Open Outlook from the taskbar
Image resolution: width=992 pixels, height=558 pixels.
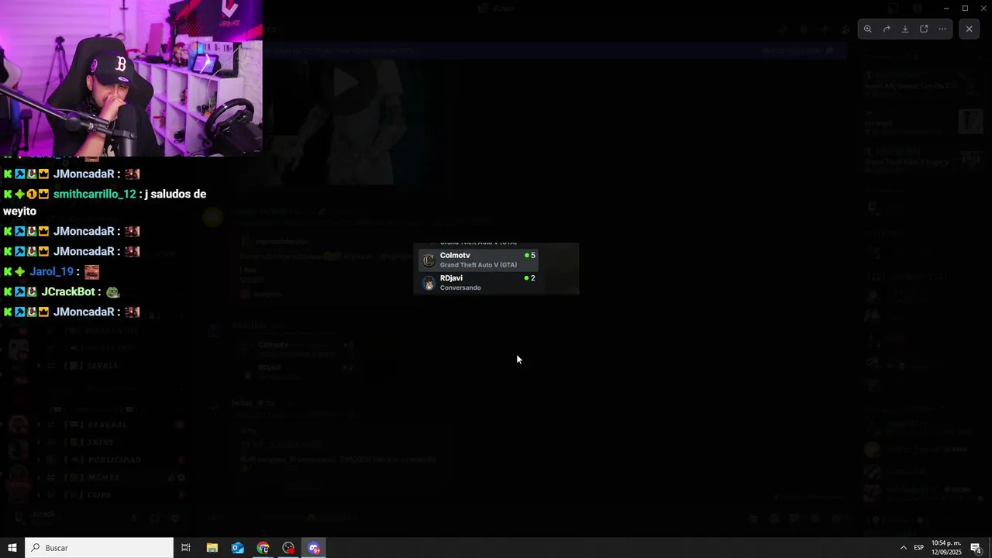237,548
